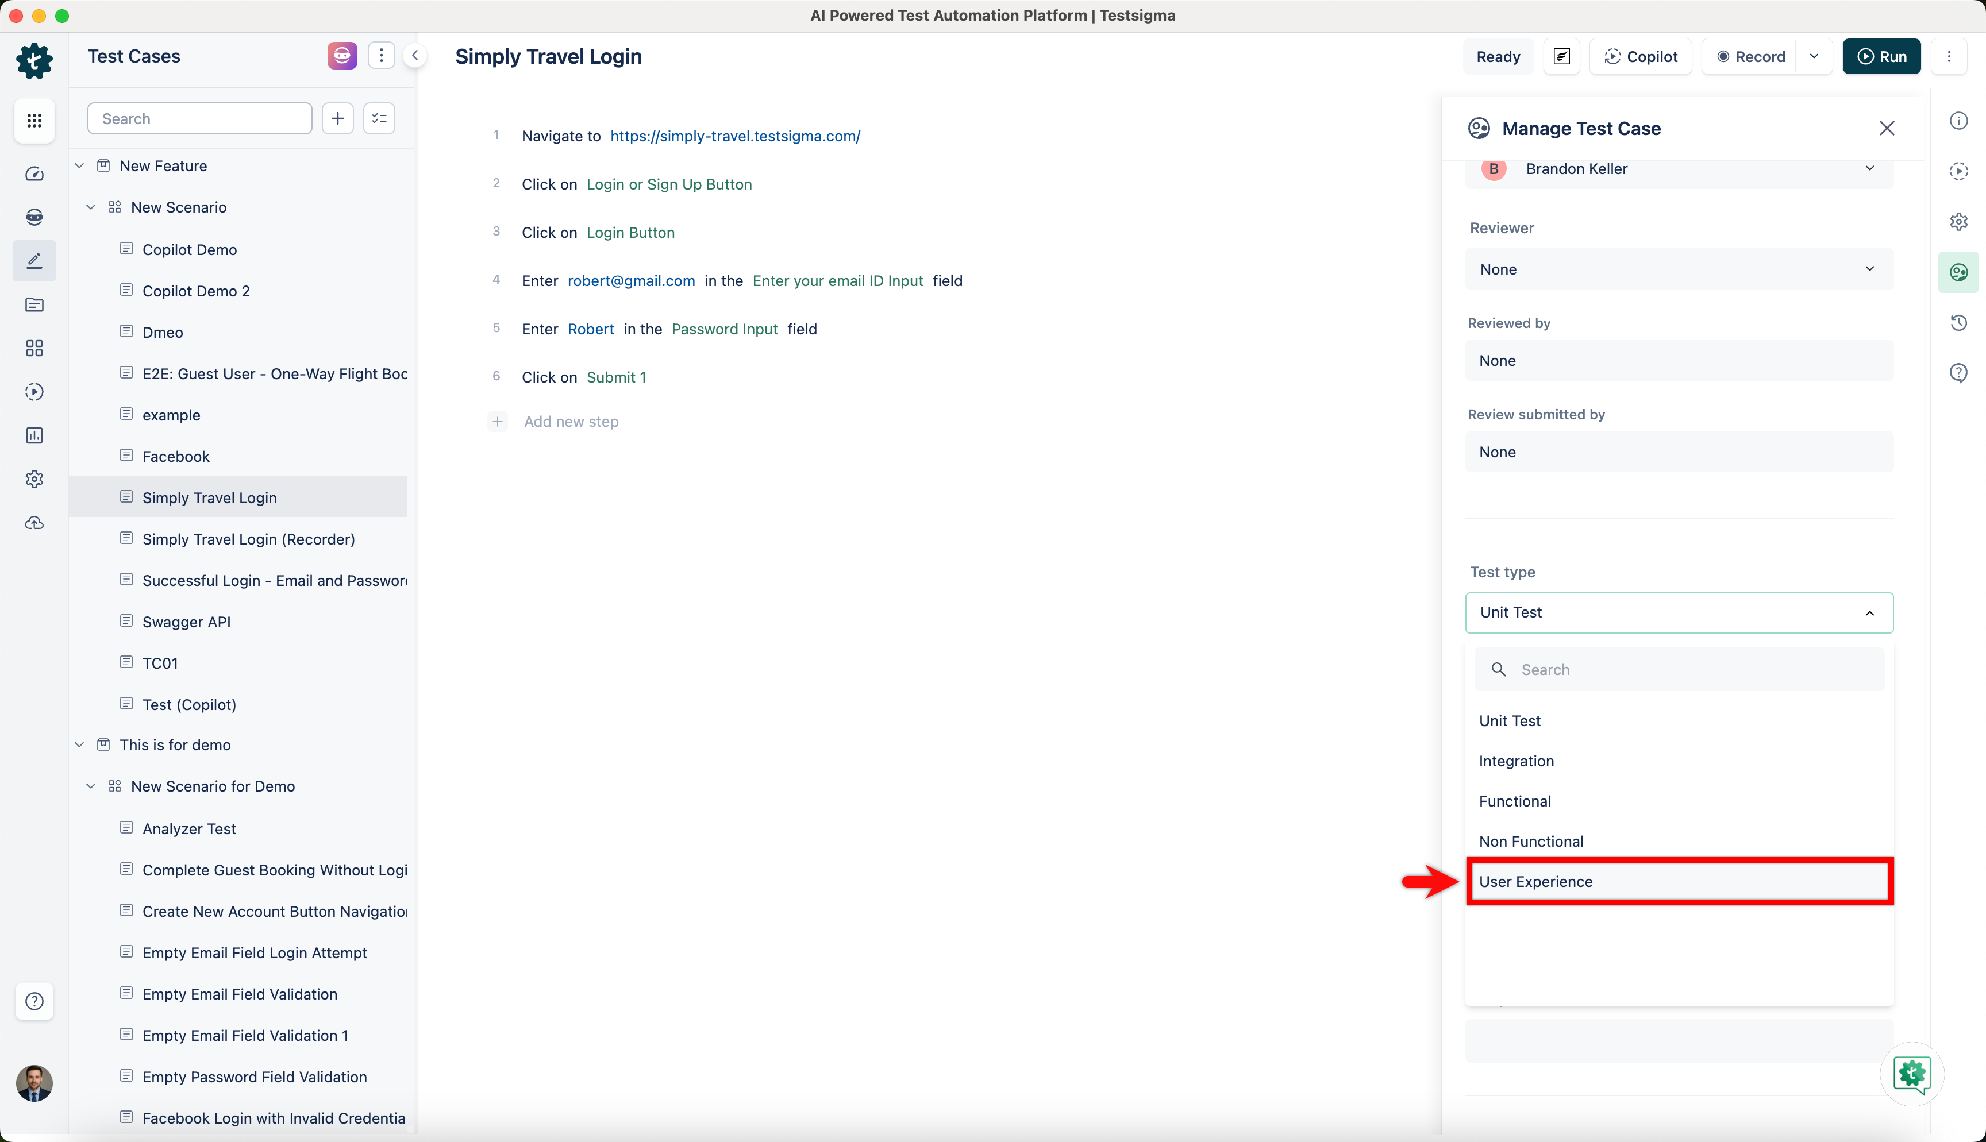This screenshot has width=1986, height=1142.
Task: Start recording with the Record button
Action: click(1752, 56)
